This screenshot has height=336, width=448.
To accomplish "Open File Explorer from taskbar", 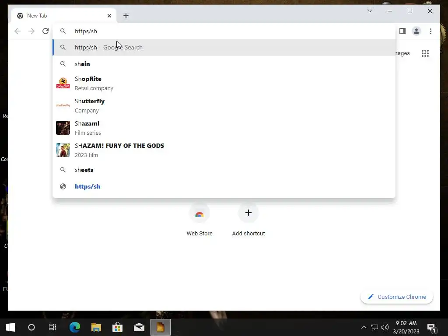I will 96,327.
